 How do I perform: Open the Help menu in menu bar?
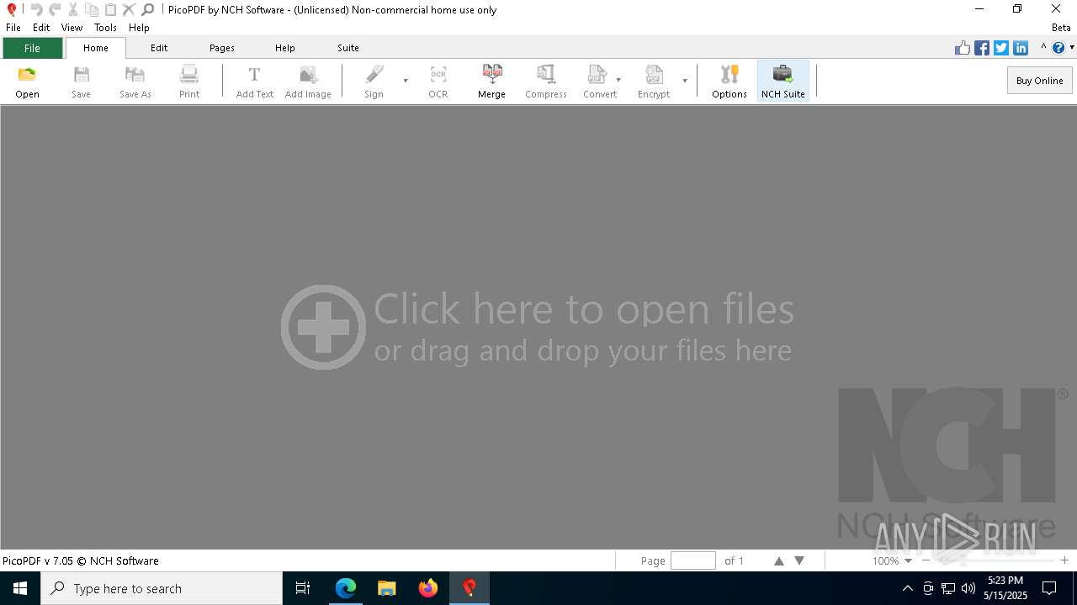139,28
